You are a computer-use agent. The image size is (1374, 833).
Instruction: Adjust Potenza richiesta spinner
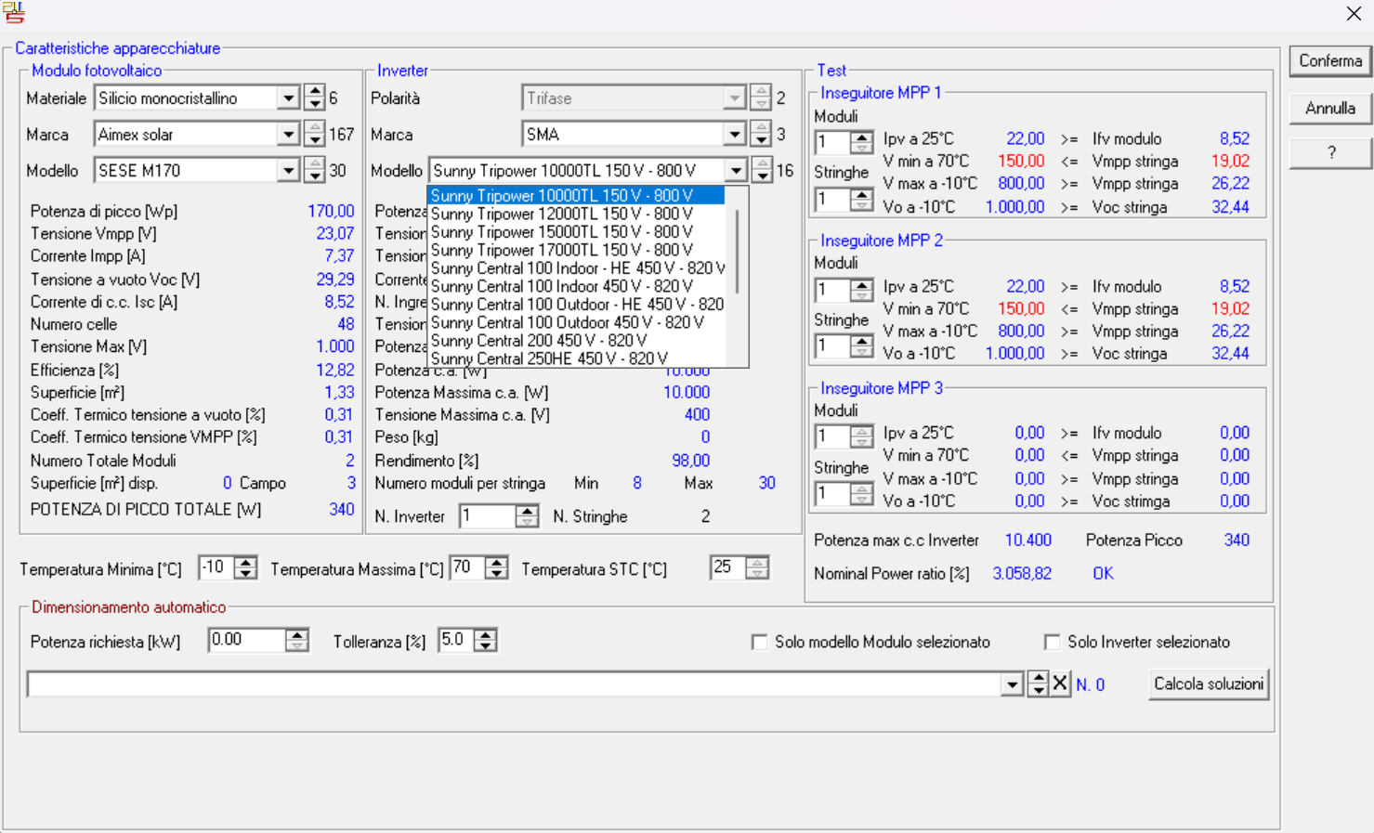(x=297, y=641)
